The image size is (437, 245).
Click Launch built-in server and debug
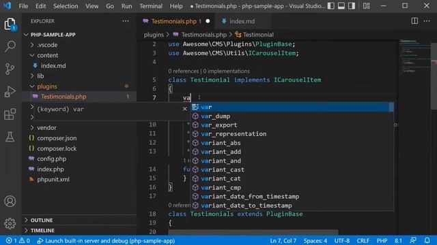(106, 240)
